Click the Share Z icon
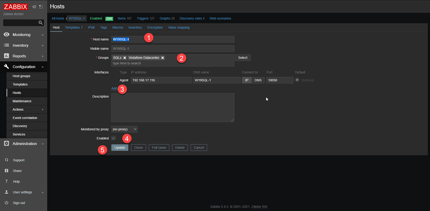The height and width of the screenshot is (211, 430). point(6,171)
